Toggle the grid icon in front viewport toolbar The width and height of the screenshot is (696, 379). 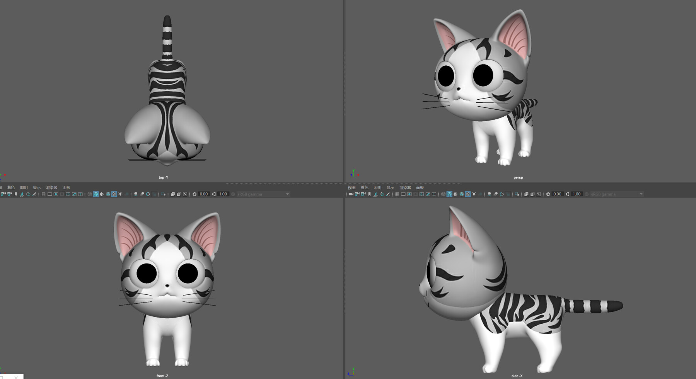click(x=44, y=194)
